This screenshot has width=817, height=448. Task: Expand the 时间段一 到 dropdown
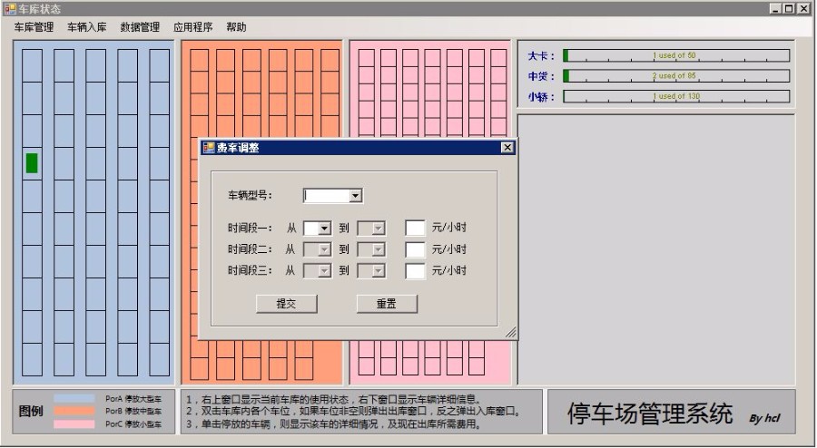click(x=379, y=229)
